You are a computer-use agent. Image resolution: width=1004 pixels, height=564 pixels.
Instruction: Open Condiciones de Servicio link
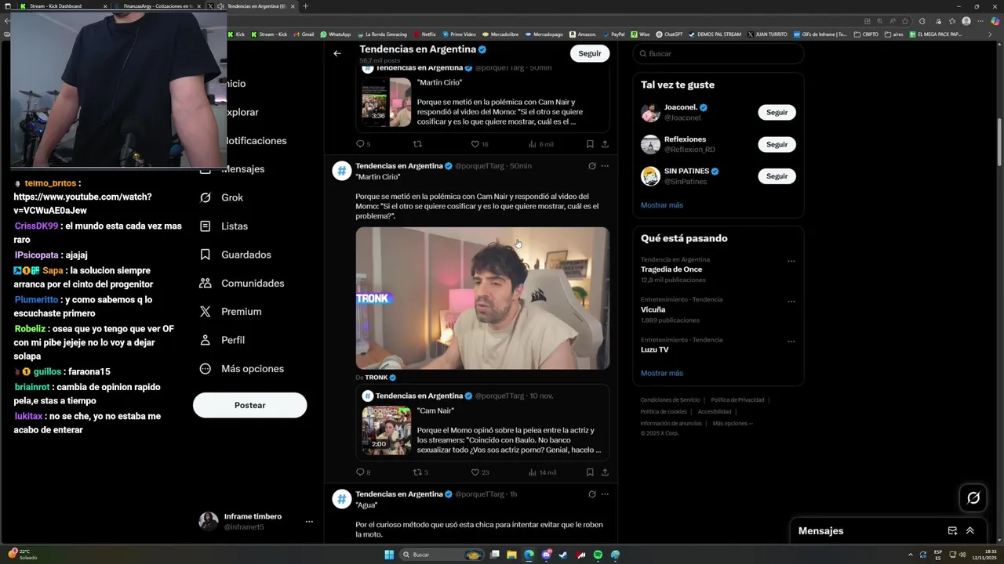(670, 400)
